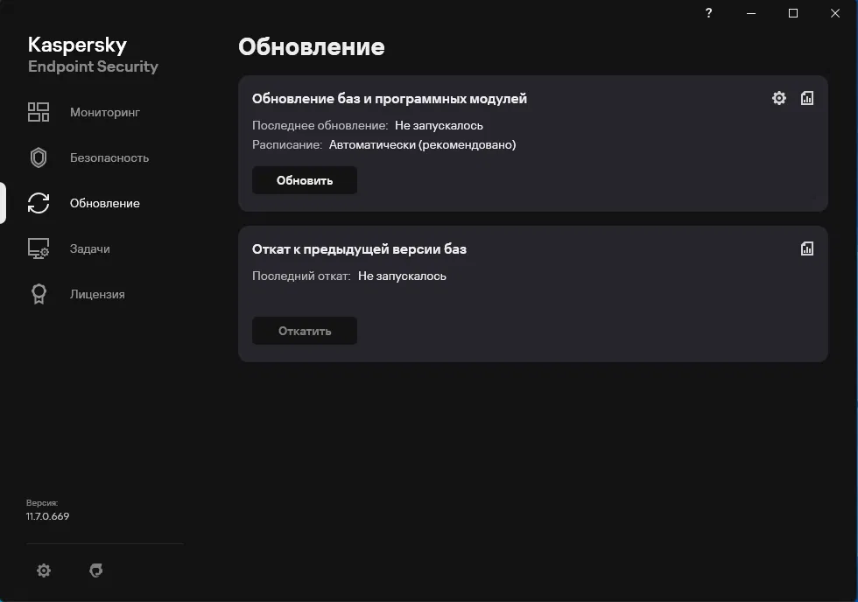Viewport: 858px width, 602px height.
Task: Click version number 11.7.0.669
Action: [47, 516]
